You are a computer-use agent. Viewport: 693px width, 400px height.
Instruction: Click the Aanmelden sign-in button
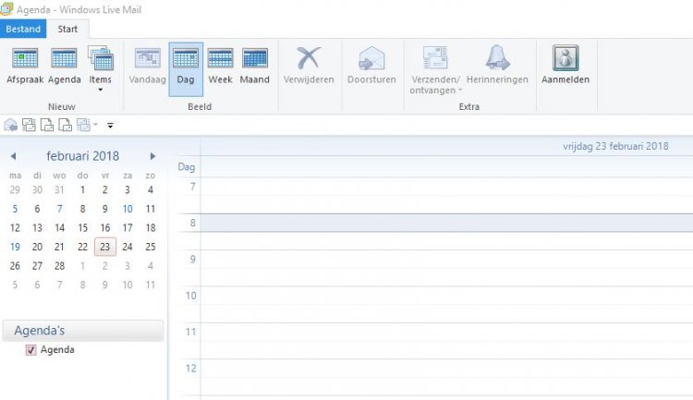pyautogui.click(x=565, y=65)
